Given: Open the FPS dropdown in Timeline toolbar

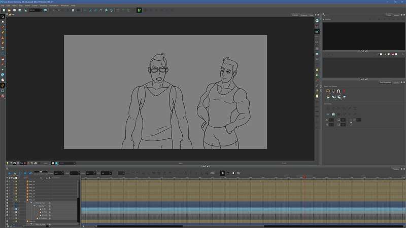Looking at the screenshot, I should click(x=106, y=173).
